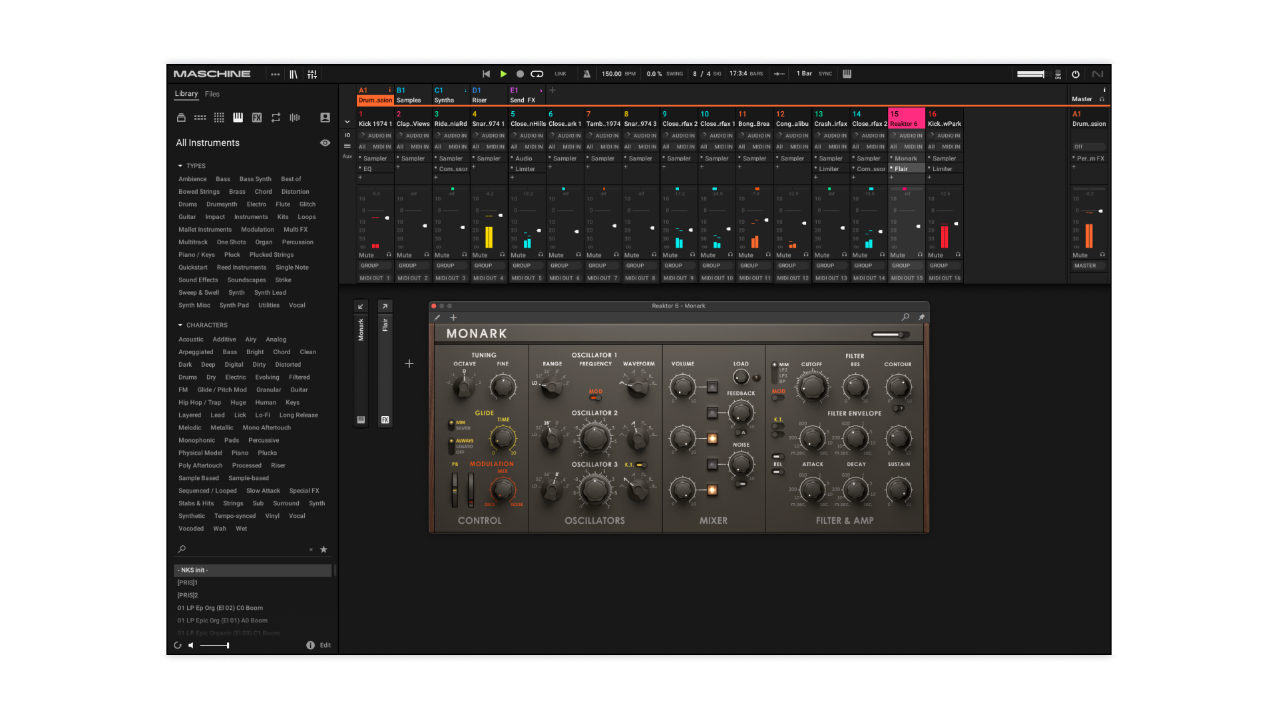Collapse the TYPES section

pos(180,166)
